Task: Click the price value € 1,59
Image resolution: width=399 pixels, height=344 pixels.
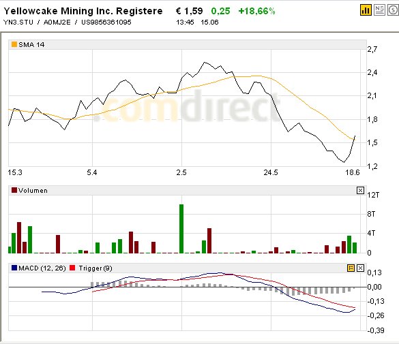Action: 190,11
